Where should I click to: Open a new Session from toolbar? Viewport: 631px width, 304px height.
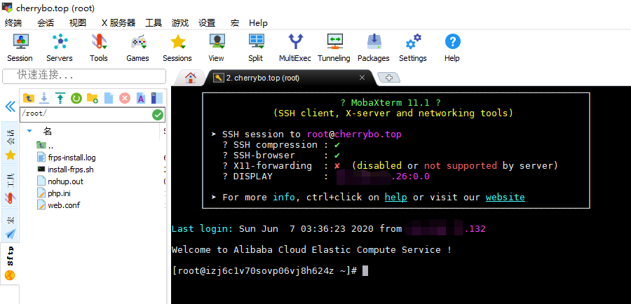pyautogui.click(x=20, y=48)
